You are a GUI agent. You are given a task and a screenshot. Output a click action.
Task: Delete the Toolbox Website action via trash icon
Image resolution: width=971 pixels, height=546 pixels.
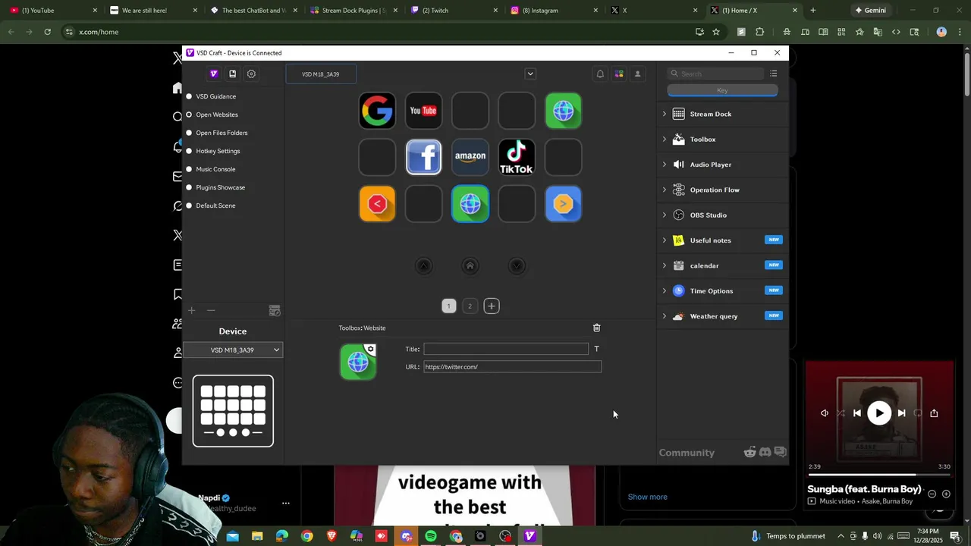596,328
